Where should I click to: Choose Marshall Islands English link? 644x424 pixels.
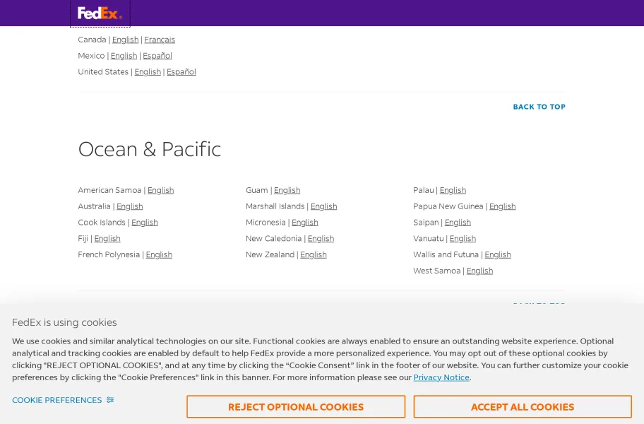[x=323, y=206]
